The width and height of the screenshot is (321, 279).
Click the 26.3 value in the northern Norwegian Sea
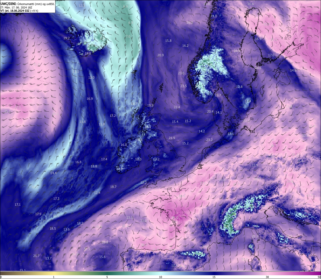pyautogui.click(x=190, y=23)
